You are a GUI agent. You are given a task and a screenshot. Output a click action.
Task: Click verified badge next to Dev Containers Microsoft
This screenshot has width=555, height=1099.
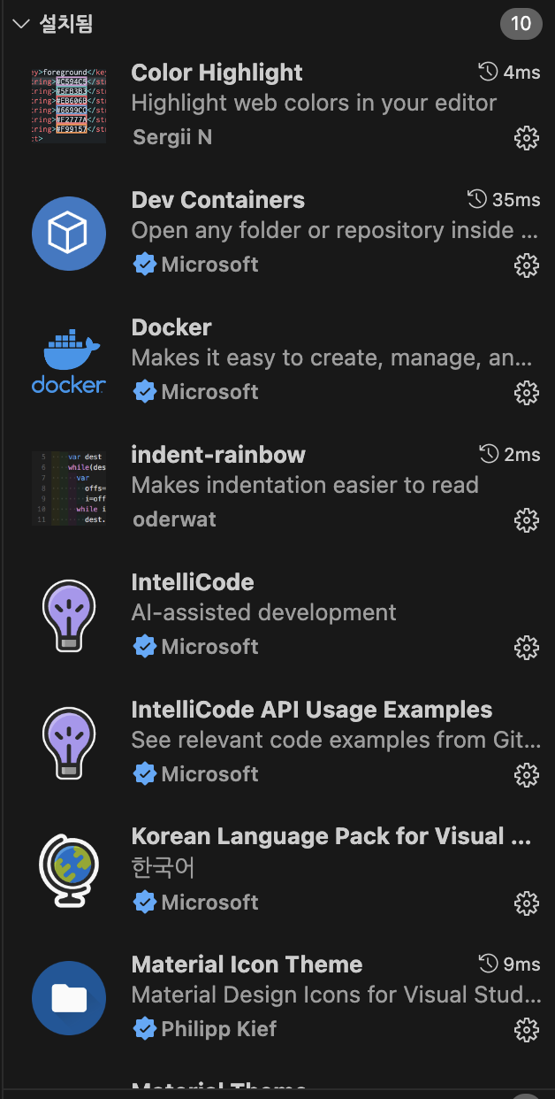tap(145, 265)
